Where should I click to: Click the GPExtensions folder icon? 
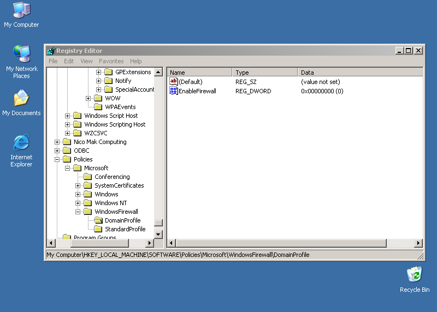tap(108, 72)
